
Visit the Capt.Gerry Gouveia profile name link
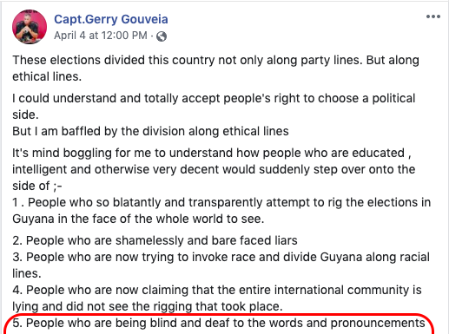coord(111,19)
